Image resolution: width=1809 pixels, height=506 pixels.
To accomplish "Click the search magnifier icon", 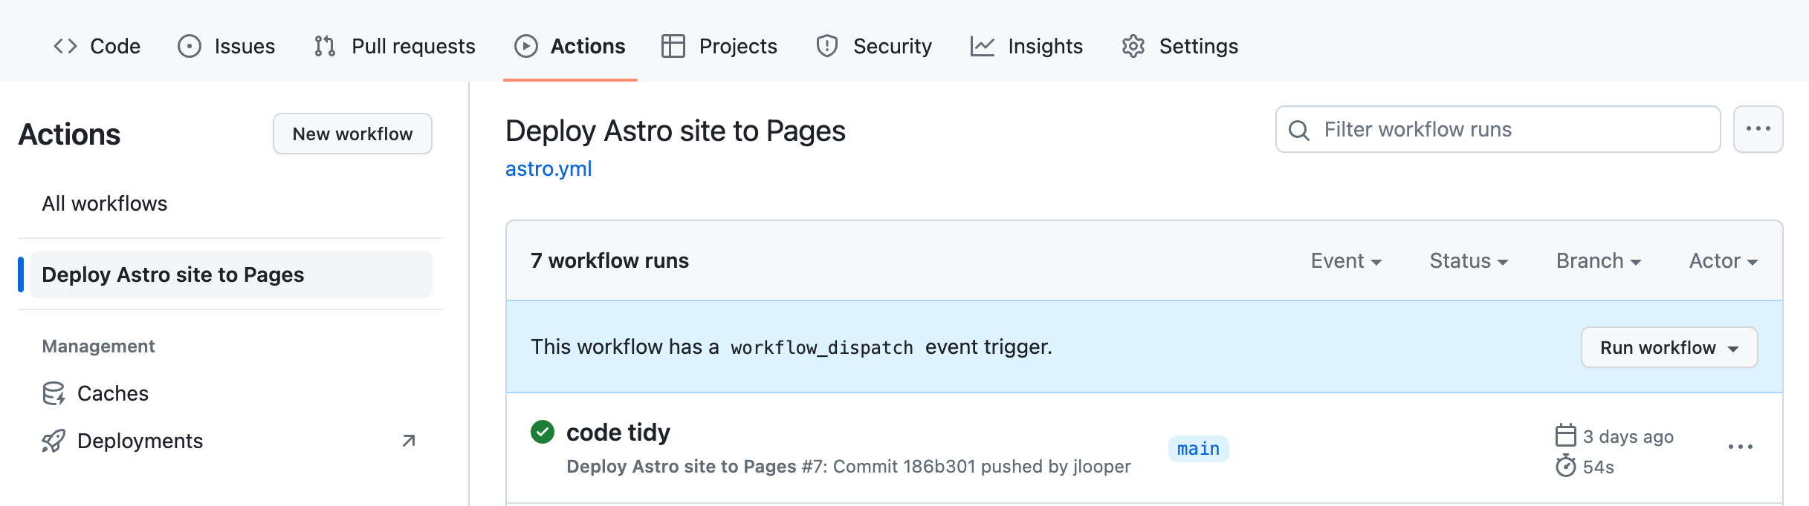I will (x=1298, y=130).
